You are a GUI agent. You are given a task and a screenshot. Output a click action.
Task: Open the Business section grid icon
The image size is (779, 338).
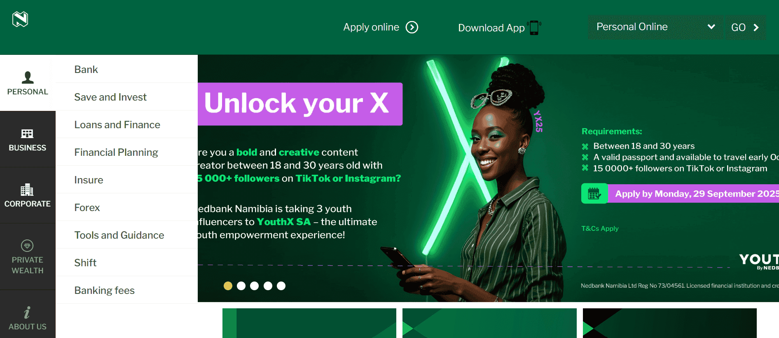[27, 134]
